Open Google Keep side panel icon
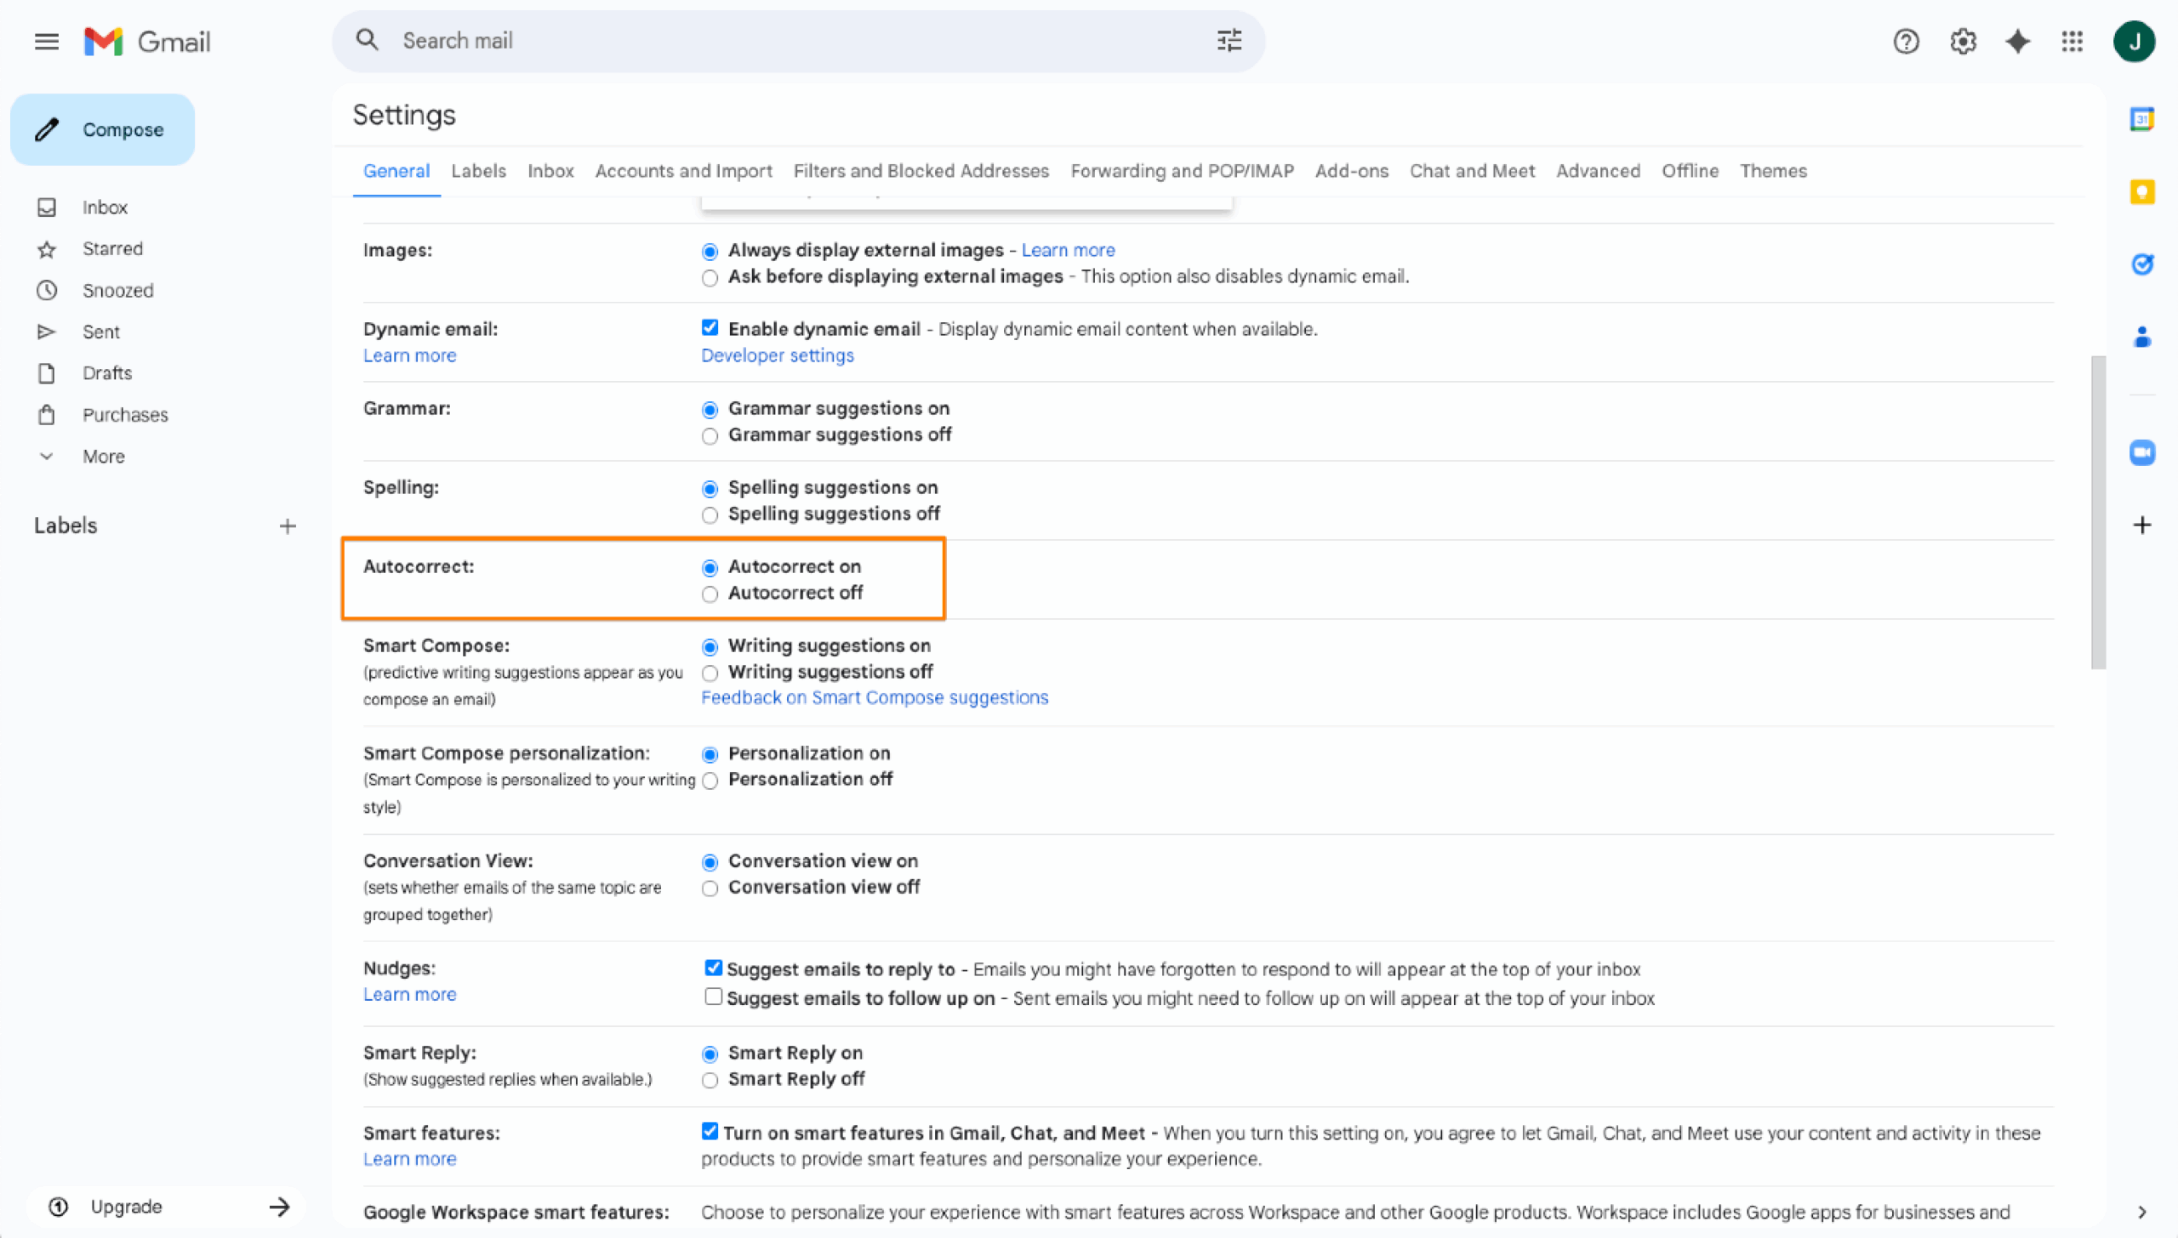Screen dimensions: 2178x1238 click(2141, 192)
